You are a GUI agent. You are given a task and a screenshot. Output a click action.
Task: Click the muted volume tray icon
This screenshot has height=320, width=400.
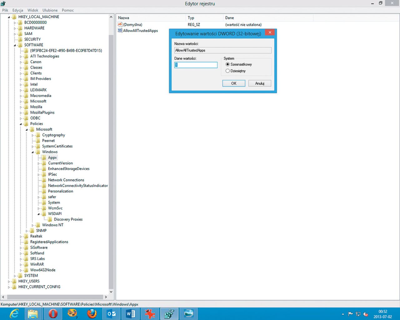366,314
